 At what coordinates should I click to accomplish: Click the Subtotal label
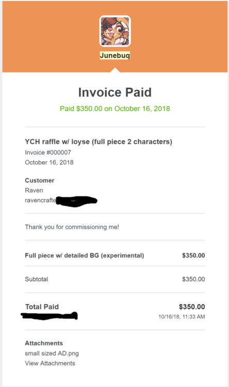pos(36,279)
